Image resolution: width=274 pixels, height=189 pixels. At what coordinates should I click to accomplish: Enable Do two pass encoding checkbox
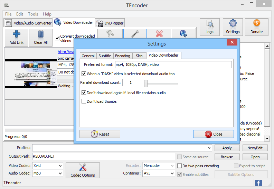[179, 166]
